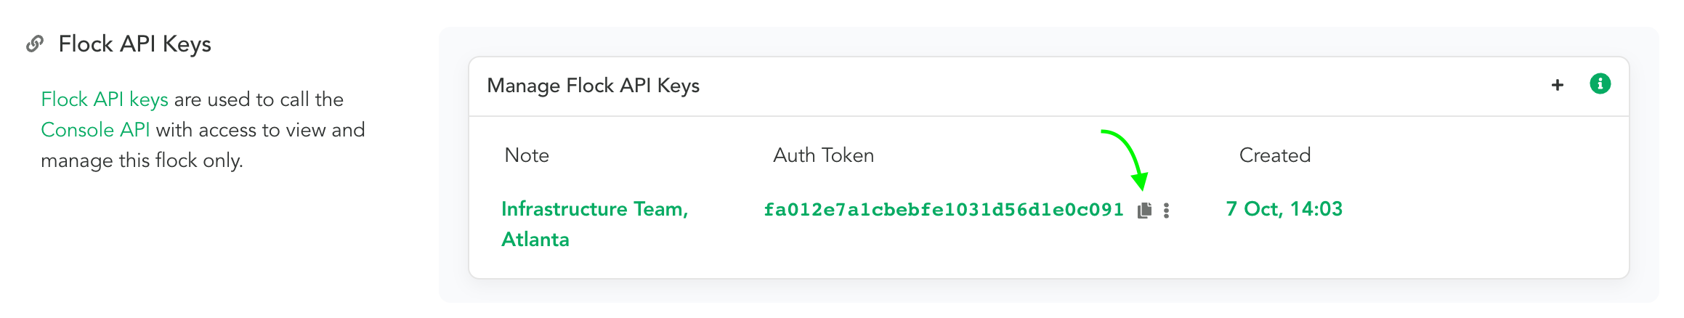Open the three-dot menu beside token
This screenshot has height=318, width=1684.
pyautogui.click(x=1166, y=210)
